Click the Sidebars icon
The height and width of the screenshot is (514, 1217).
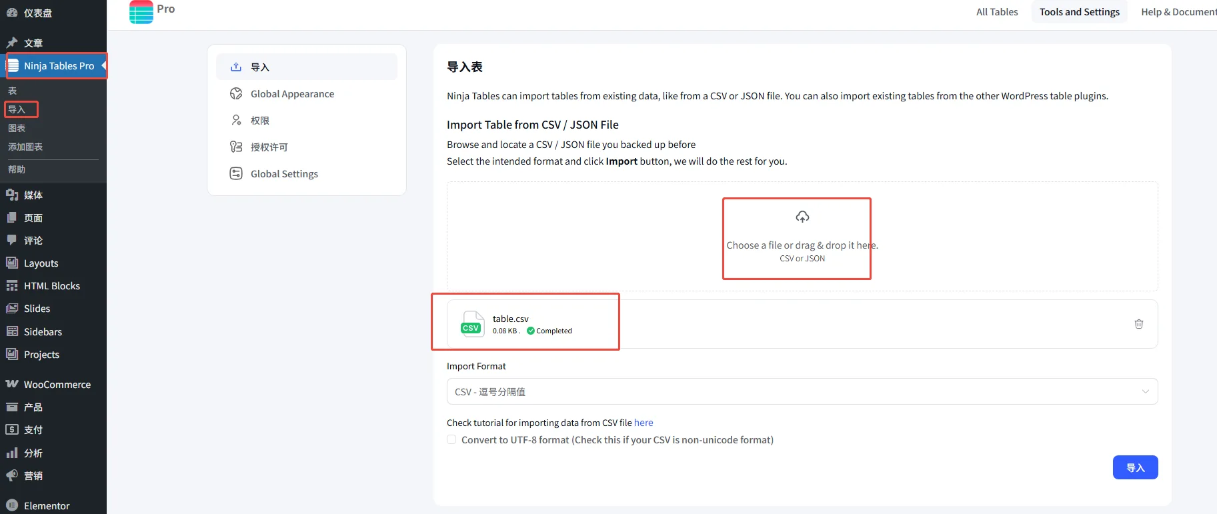12,331
